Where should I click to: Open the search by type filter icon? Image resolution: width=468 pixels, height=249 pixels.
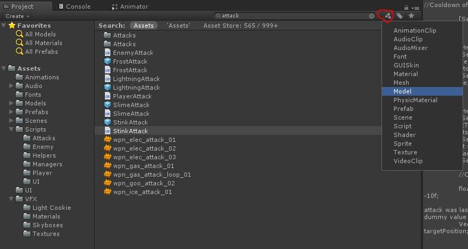387,16
